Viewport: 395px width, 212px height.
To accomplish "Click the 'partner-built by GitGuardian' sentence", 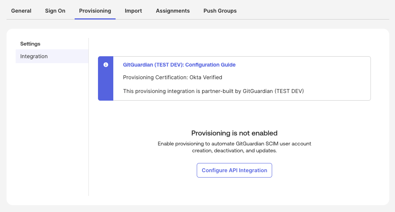I will tap(213, 91).
